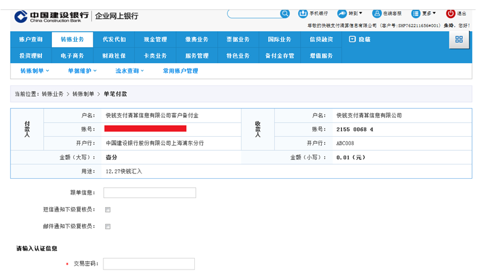Screen dimensions: 502x279
Task: Open the 电子商务 menu tab
Action: pyautogui.click(x=73, y=55)
